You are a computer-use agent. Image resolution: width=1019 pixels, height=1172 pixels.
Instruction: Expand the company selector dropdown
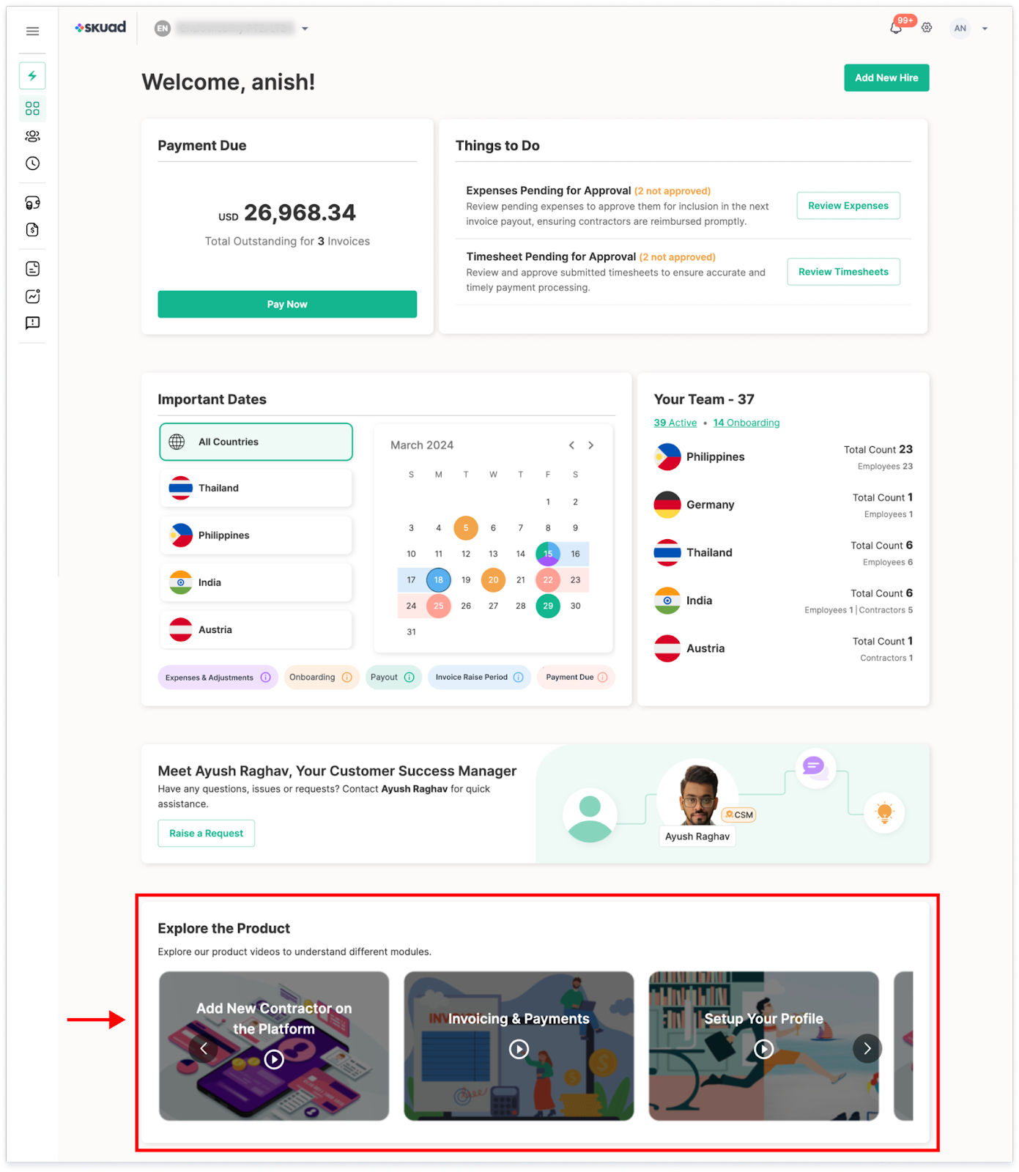pyautogui.click(x=305, y=29)
